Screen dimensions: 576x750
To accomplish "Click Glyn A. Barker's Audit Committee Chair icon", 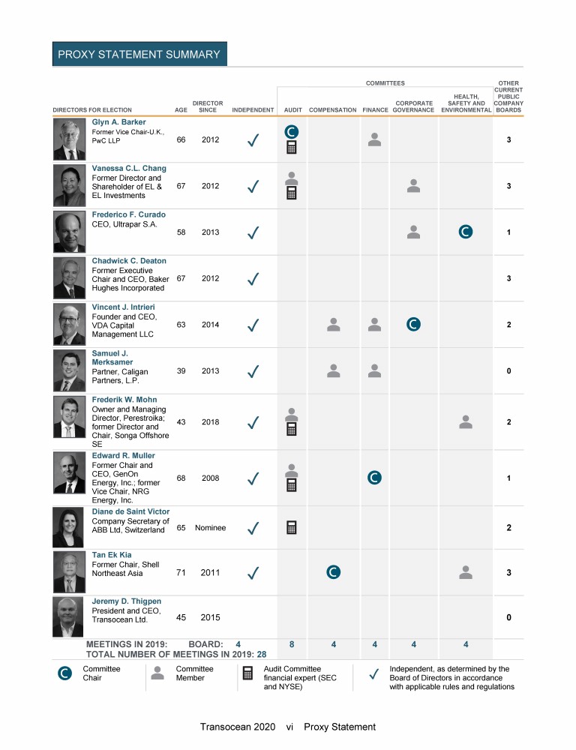I will click(x=292, y=132).
